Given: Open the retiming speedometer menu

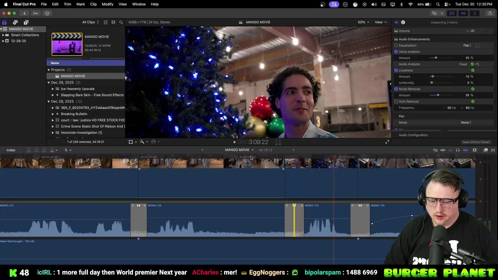Looking at the screenshot, I should point(155,142).
